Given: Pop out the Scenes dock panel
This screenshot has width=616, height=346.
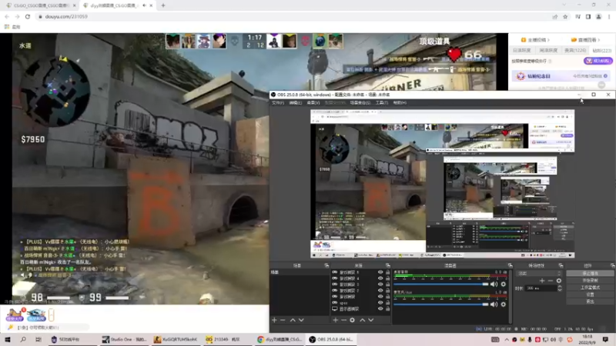Looking at the screenshot, I should click(326, 265).
